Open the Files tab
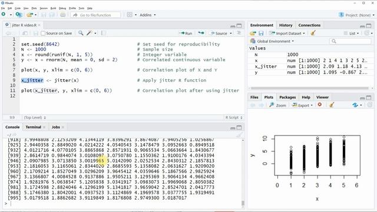This screenshot has height=212, width=377. point(254,97)
